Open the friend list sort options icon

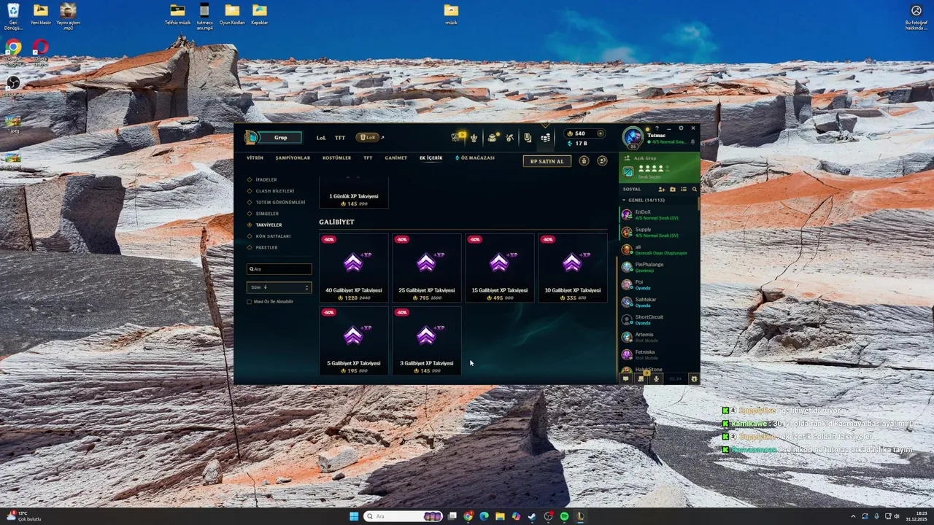pos(684,190)
